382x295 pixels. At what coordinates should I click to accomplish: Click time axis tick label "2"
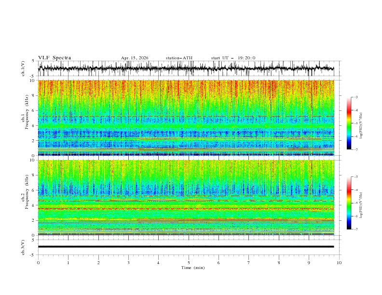98,263
